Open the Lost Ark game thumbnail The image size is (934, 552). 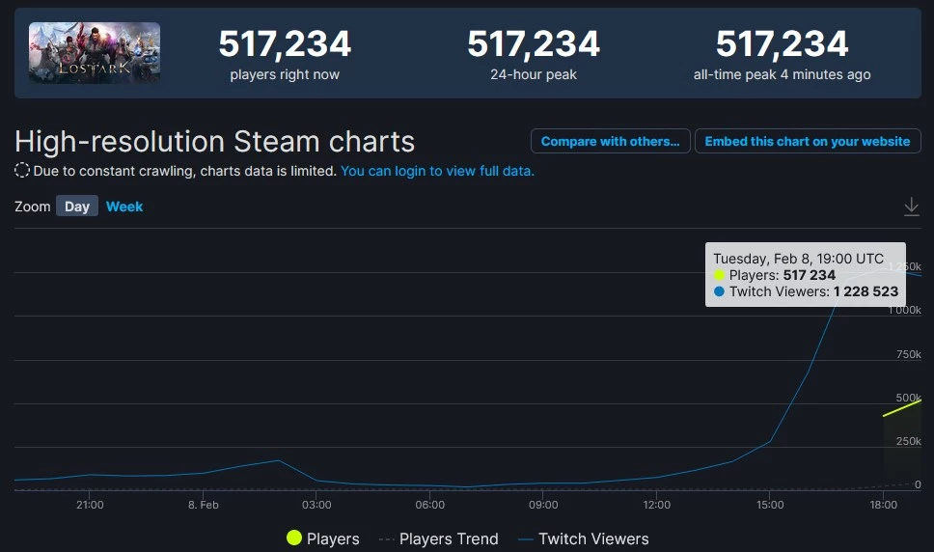coord(95,53)
